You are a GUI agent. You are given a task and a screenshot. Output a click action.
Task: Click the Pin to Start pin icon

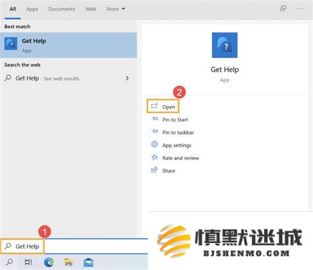coord(155,119)
